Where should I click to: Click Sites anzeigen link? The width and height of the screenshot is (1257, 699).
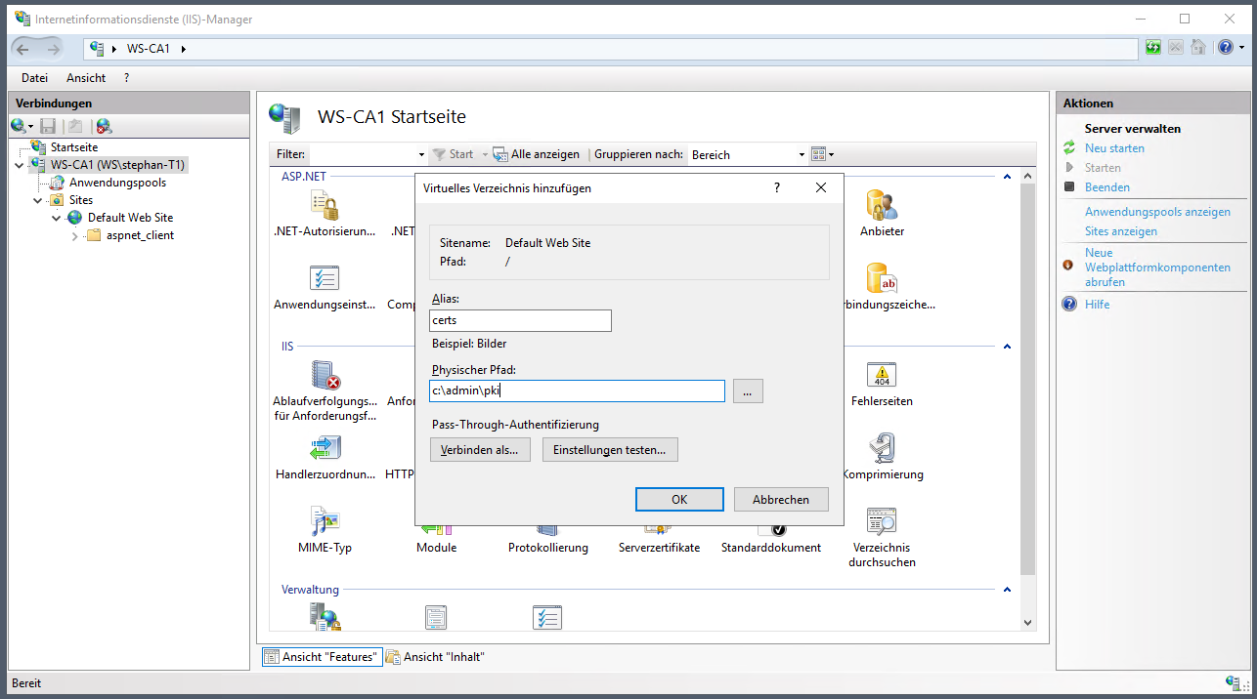click(x=1121, y=231)
